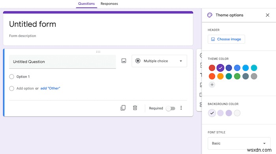Select the deep orange theme color
The image size is (276, 154).
pos(212,76)
